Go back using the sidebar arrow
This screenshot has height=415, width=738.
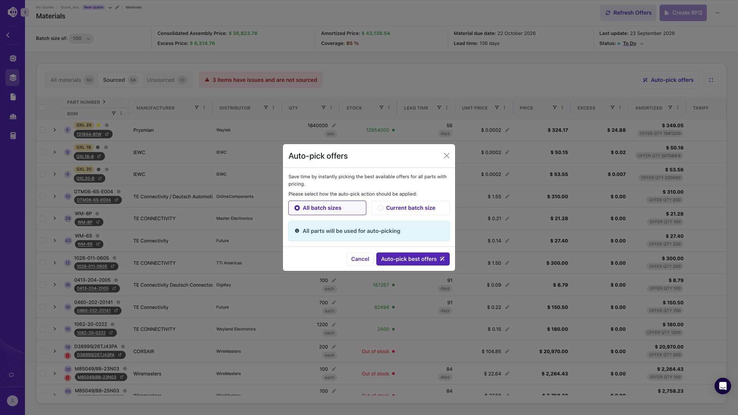click(x=8, y=35)
